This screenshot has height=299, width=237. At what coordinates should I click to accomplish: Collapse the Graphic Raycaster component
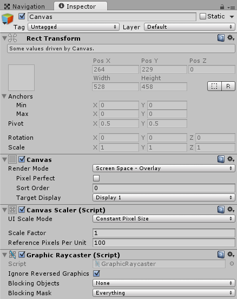4,255
